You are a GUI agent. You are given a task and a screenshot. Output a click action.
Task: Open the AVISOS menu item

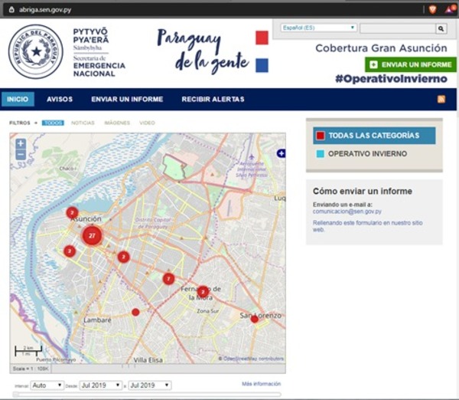pyautogui.click(x=60, y=99)
